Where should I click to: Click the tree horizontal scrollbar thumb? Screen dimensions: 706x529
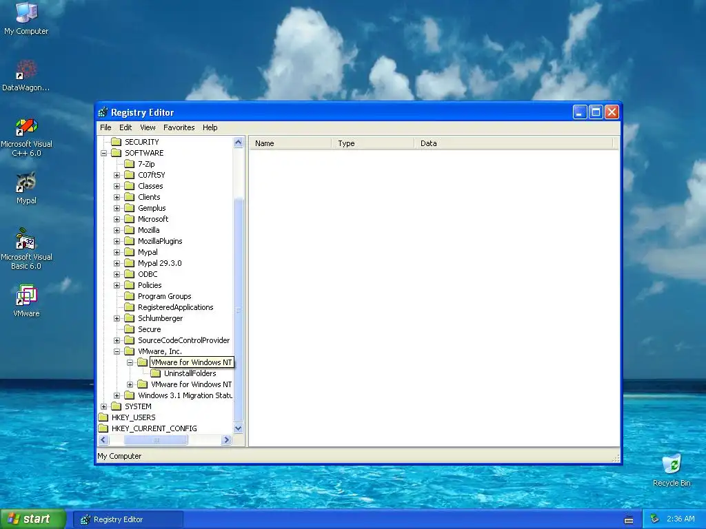pyautogui.click(x=156, y=440)
